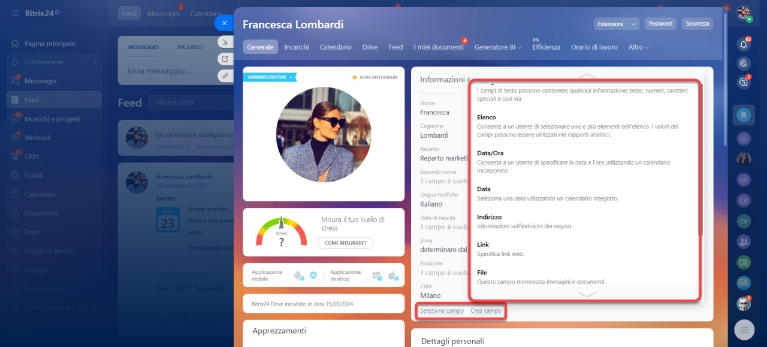The width and height of the screenshot is (767, 347).
Task: Click the Come misurare? button
Action: coord(345,243)
